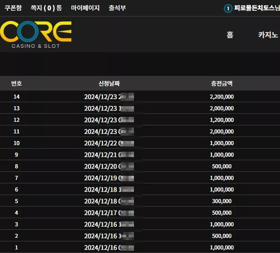Click the 500,000 amount in row 8
Image resolution: width=280 pixels, height=253 pixels.
221,166
